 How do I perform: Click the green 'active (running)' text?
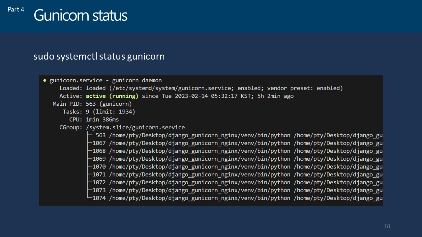(112, 96)
